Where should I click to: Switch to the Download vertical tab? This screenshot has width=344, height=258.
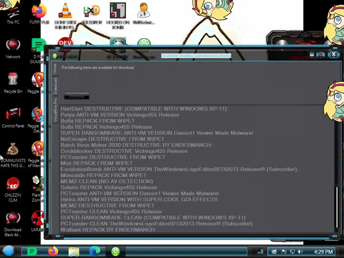click(55, 86)
